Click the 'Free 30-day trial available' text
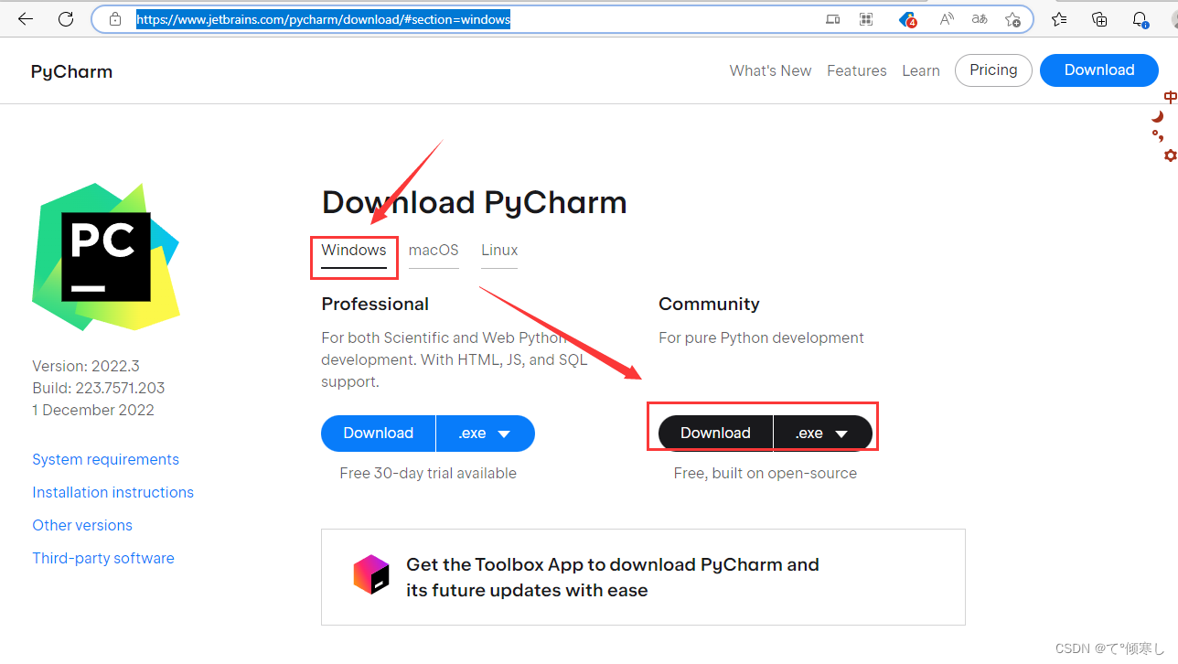 (428, 473)
